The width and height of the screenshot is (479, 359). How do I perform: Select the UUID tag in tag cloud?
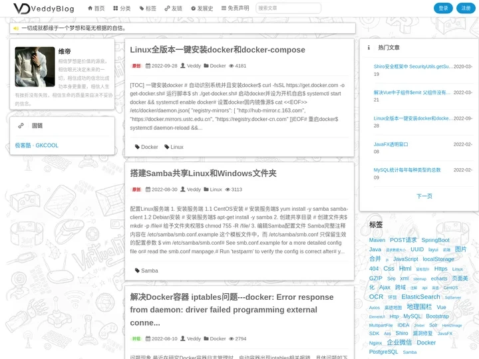click(x=417, y=249)
